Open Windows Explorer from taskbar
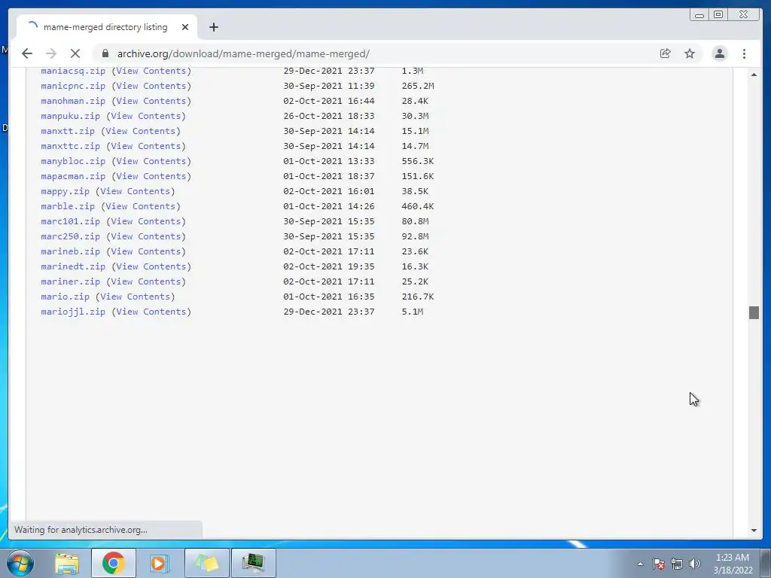This screenshot has height=578, width=771. tap(67, 563)
